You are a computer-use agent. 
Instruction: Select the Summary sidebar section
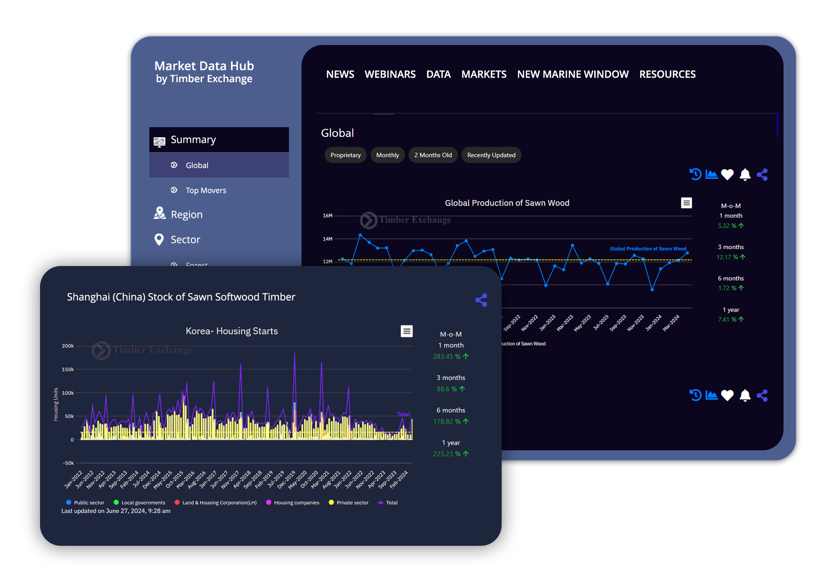[x=219, y=140]
